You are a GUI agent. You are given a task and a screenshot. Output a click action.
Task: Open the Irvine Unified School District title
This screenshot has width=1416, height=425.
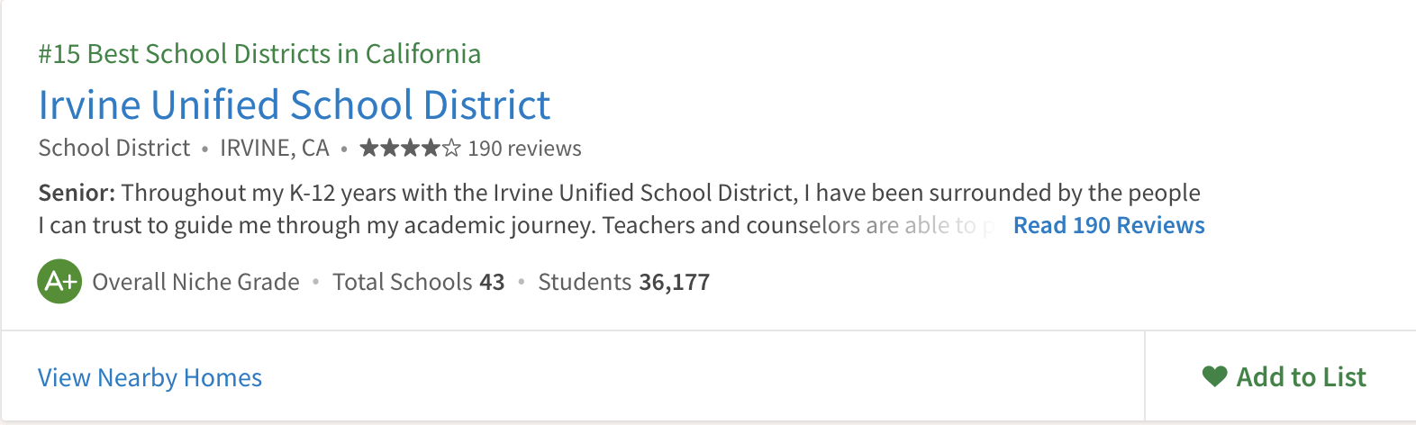(x=294, y=104)
